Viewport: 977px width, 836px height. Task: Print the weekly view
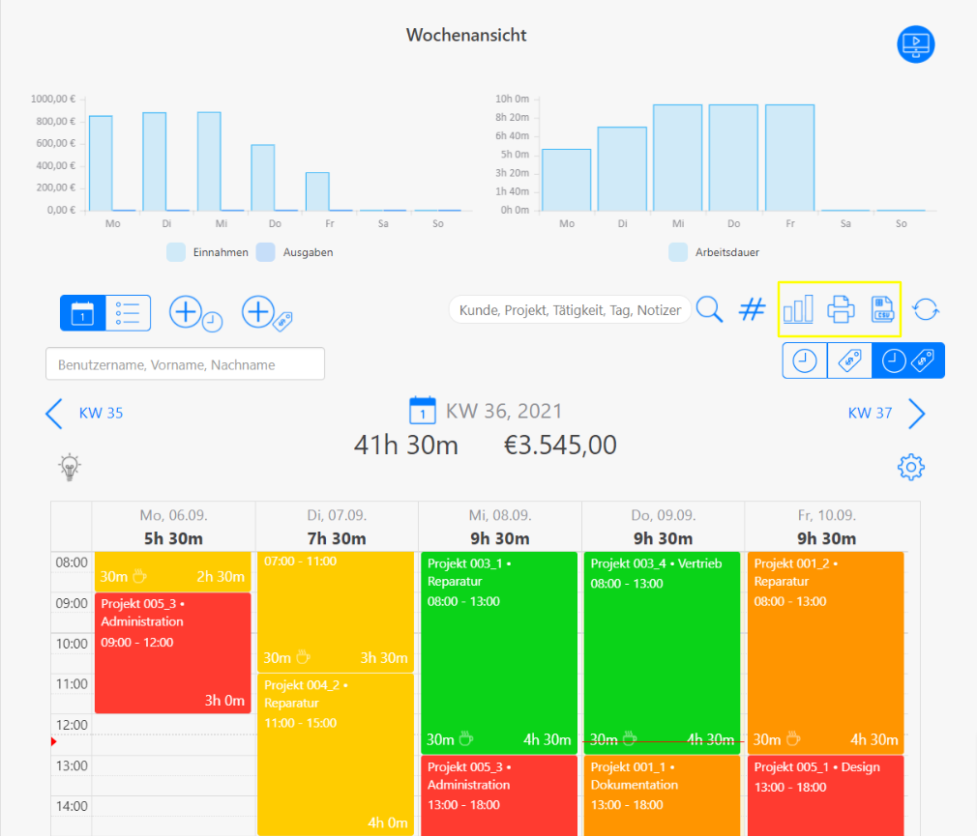[841, 309]
